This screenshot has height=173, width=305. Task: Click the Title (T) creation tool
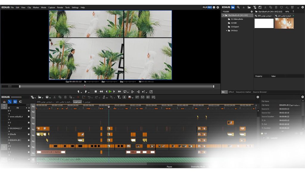point(119,97)
